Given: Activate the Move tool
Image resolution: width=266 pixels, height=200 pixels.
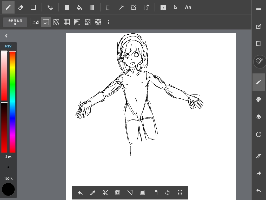Looking at the screenshot, I should click(x=50, y=7).
